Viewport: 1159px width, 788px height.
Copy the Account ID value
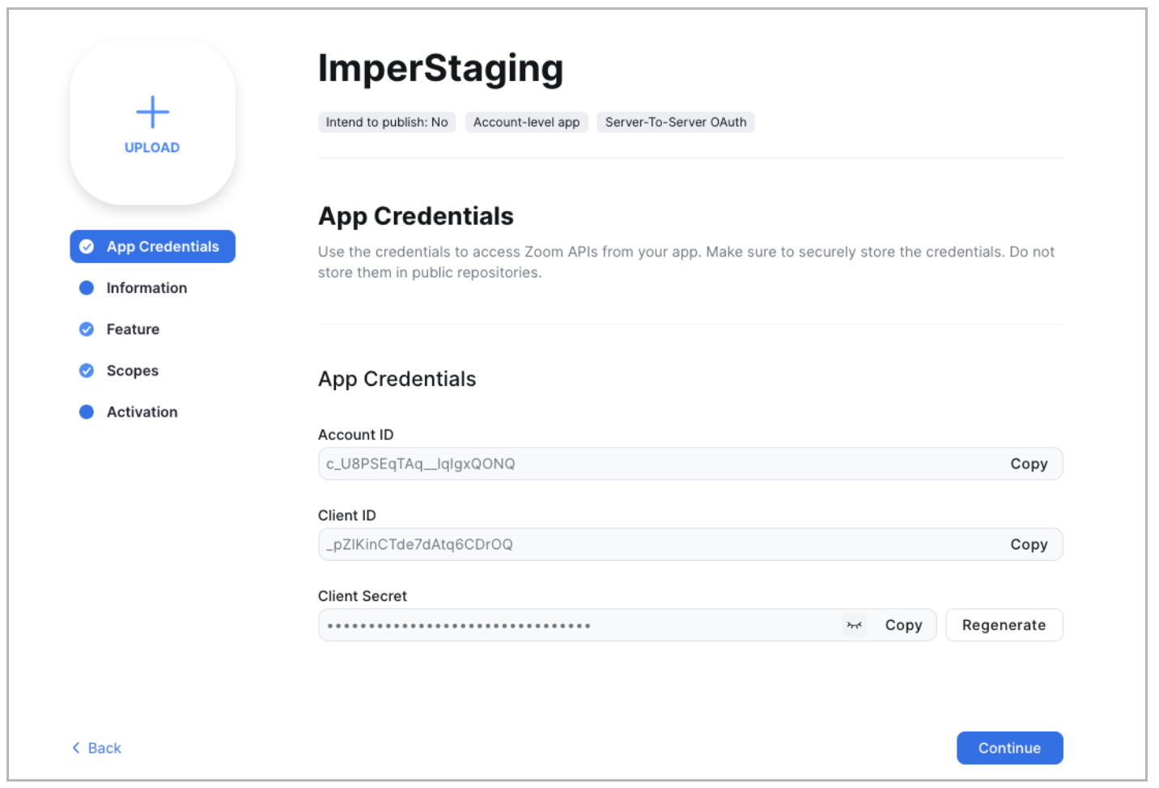[x=1029, y=464]
